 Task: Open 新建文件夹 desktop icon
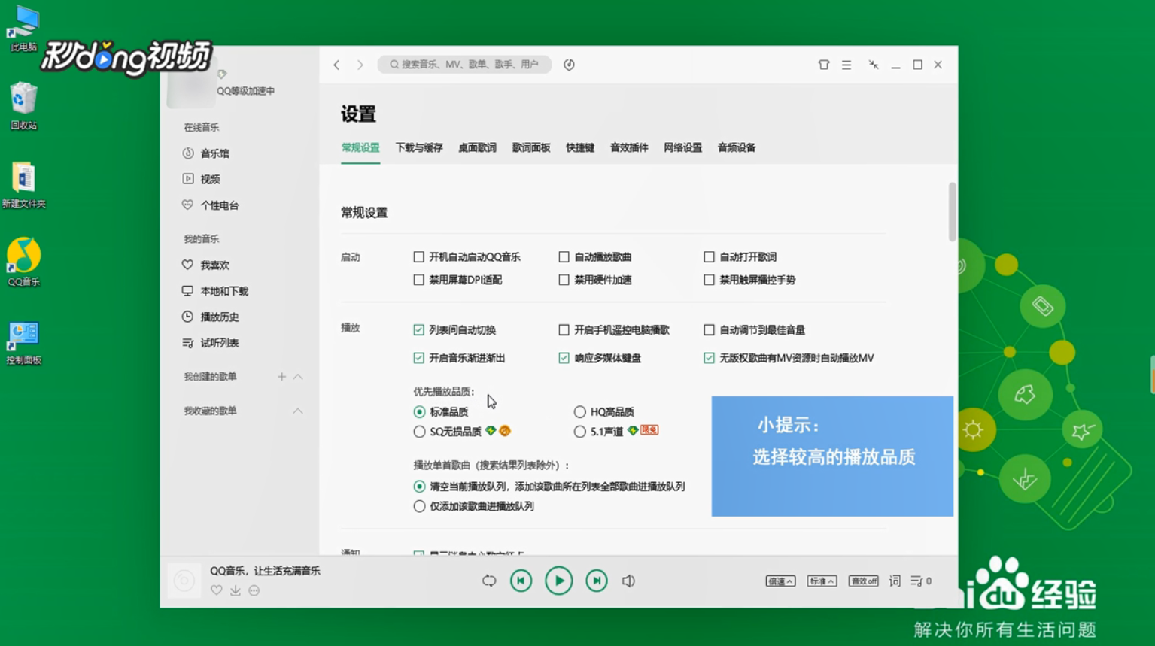click(x=23, y=185)
